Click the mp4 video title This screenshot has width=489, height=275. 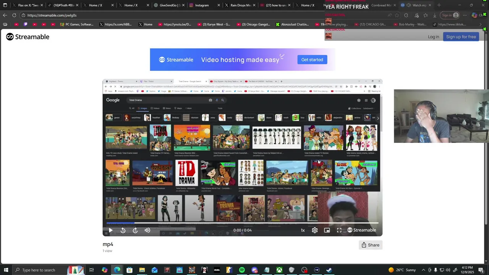coord(108,244)
